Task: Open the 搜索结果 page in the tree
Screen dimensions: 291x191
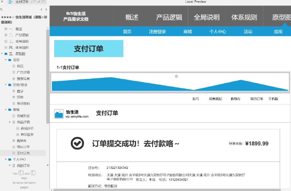Action: tap(23, 78)
